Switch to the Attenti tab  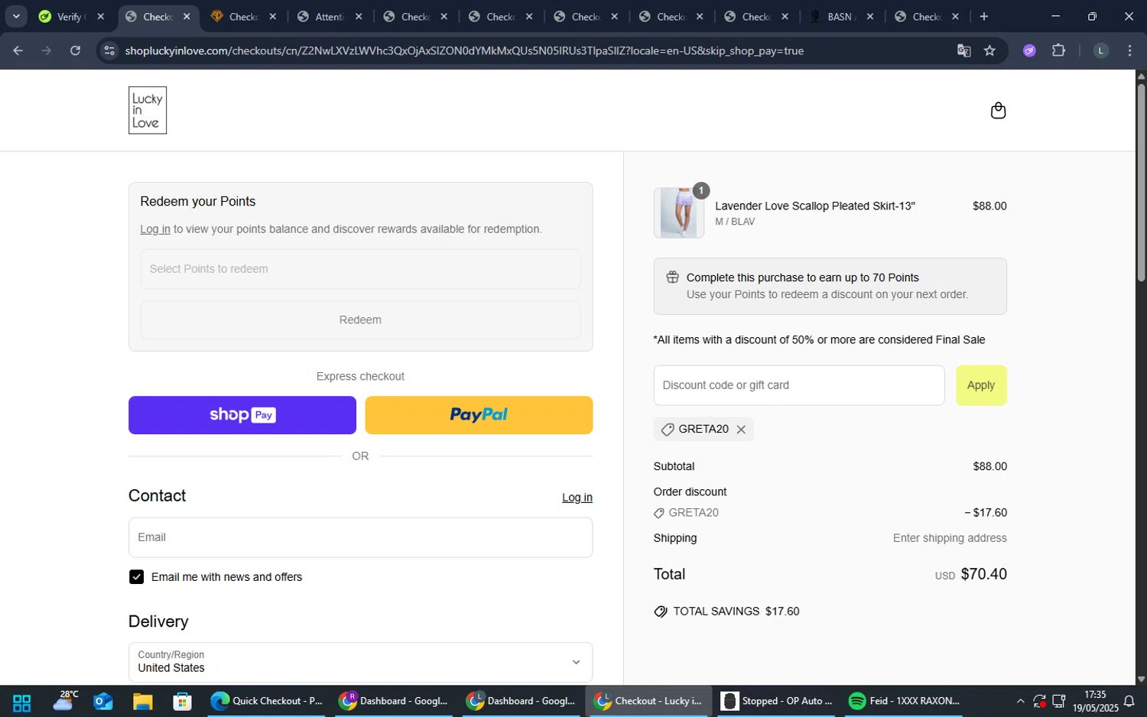330,16
